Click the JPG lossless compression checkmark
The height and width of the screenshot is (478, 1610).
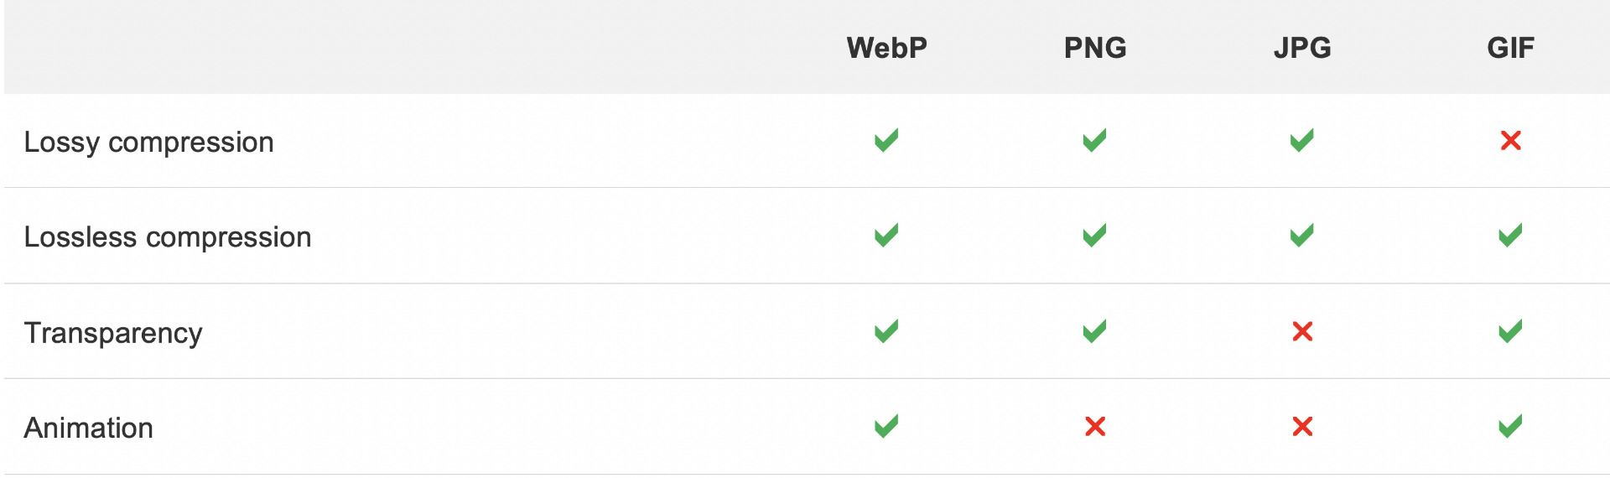click(1302, 236)
